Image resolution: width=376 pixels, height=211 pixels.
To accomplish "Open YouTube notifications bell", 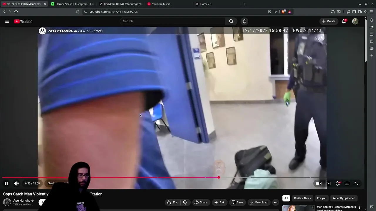I will 344,21.
